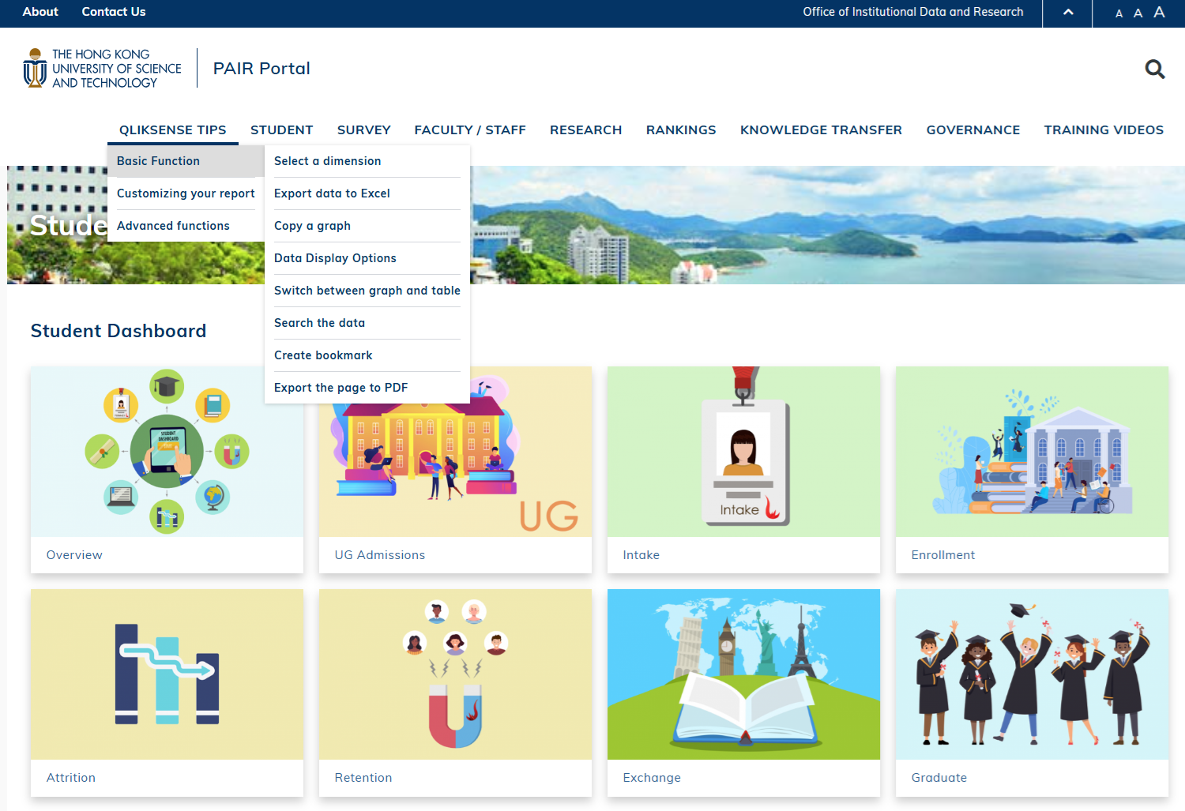Open the QLIKSENSE TIPS menu

(173, 130)
